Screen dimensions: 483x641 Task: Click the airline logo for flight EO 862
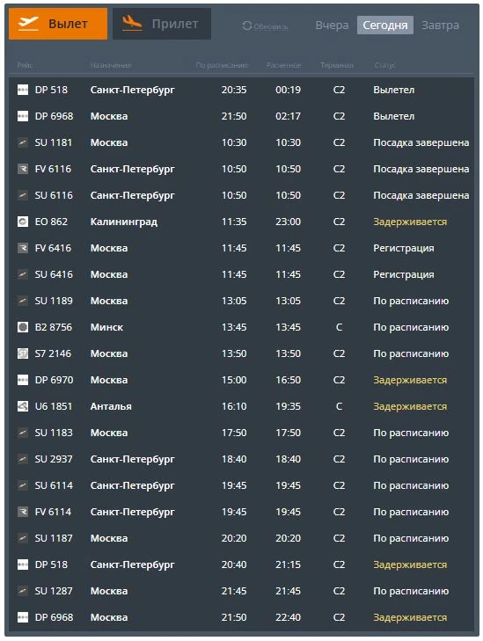coord(23,222)
